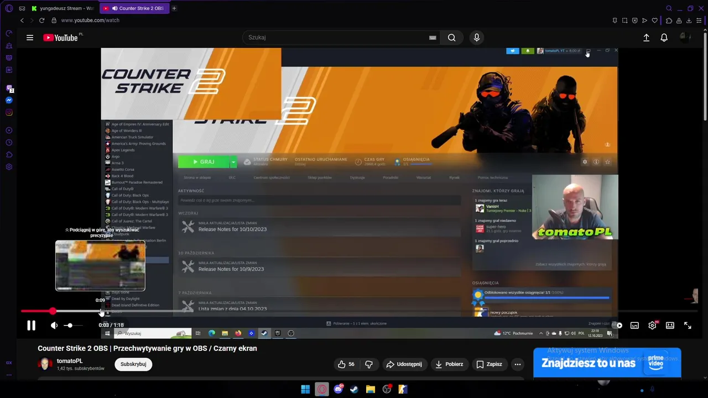Dislike the video
The height and width of the screenshot is (398, 708).
pyautogui.click(x=369, y=364)
